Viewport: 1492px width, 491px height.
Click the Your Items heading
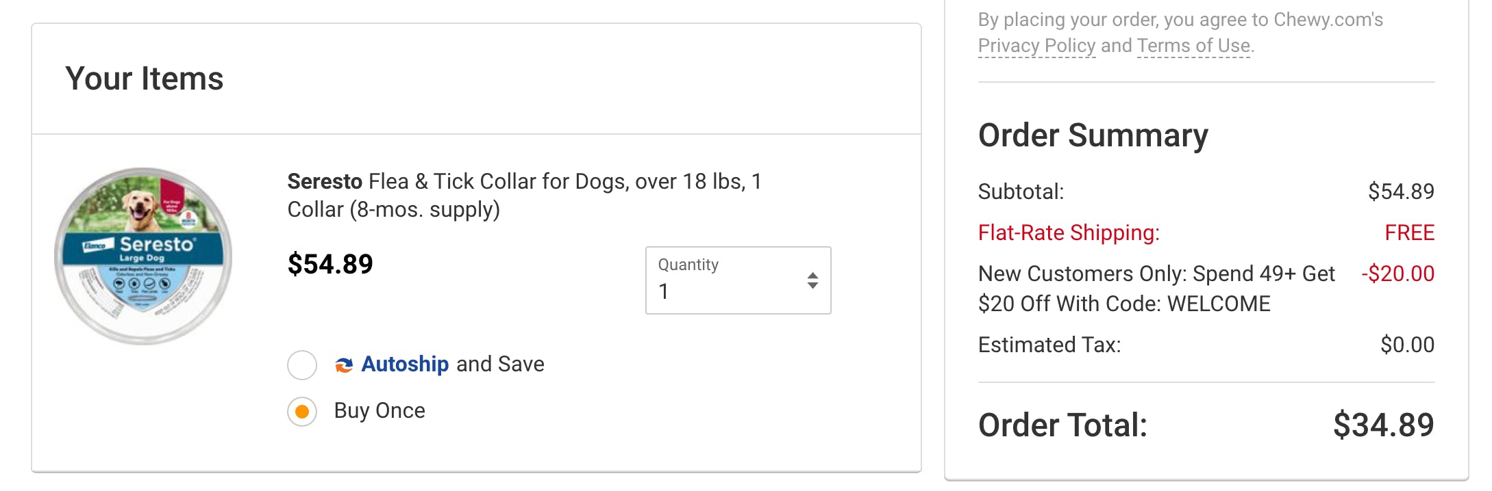[x=145, y=79]
